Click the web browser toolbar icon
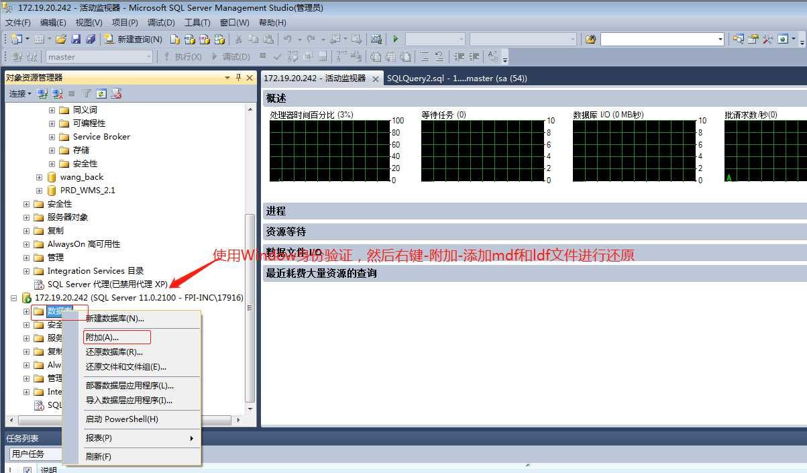807x473 pixels. [x=782, y=40]
